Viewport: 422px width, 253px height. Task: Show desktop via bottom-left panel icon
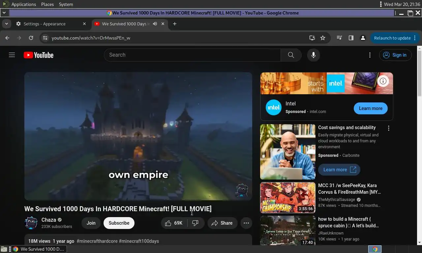[x=4, y=249]
